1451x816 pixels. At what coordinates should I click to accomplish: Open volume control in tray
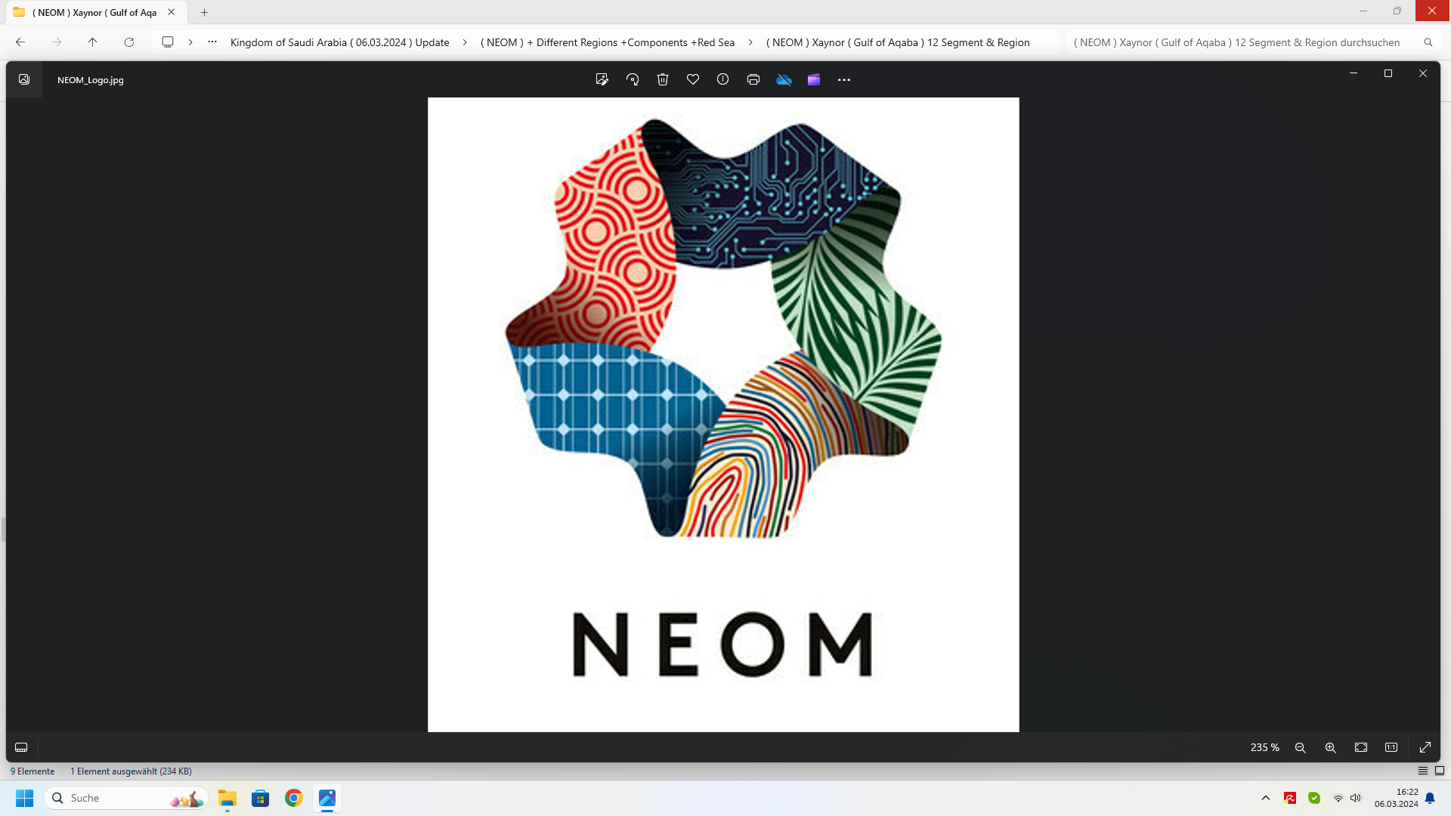tap(1356, 798)
